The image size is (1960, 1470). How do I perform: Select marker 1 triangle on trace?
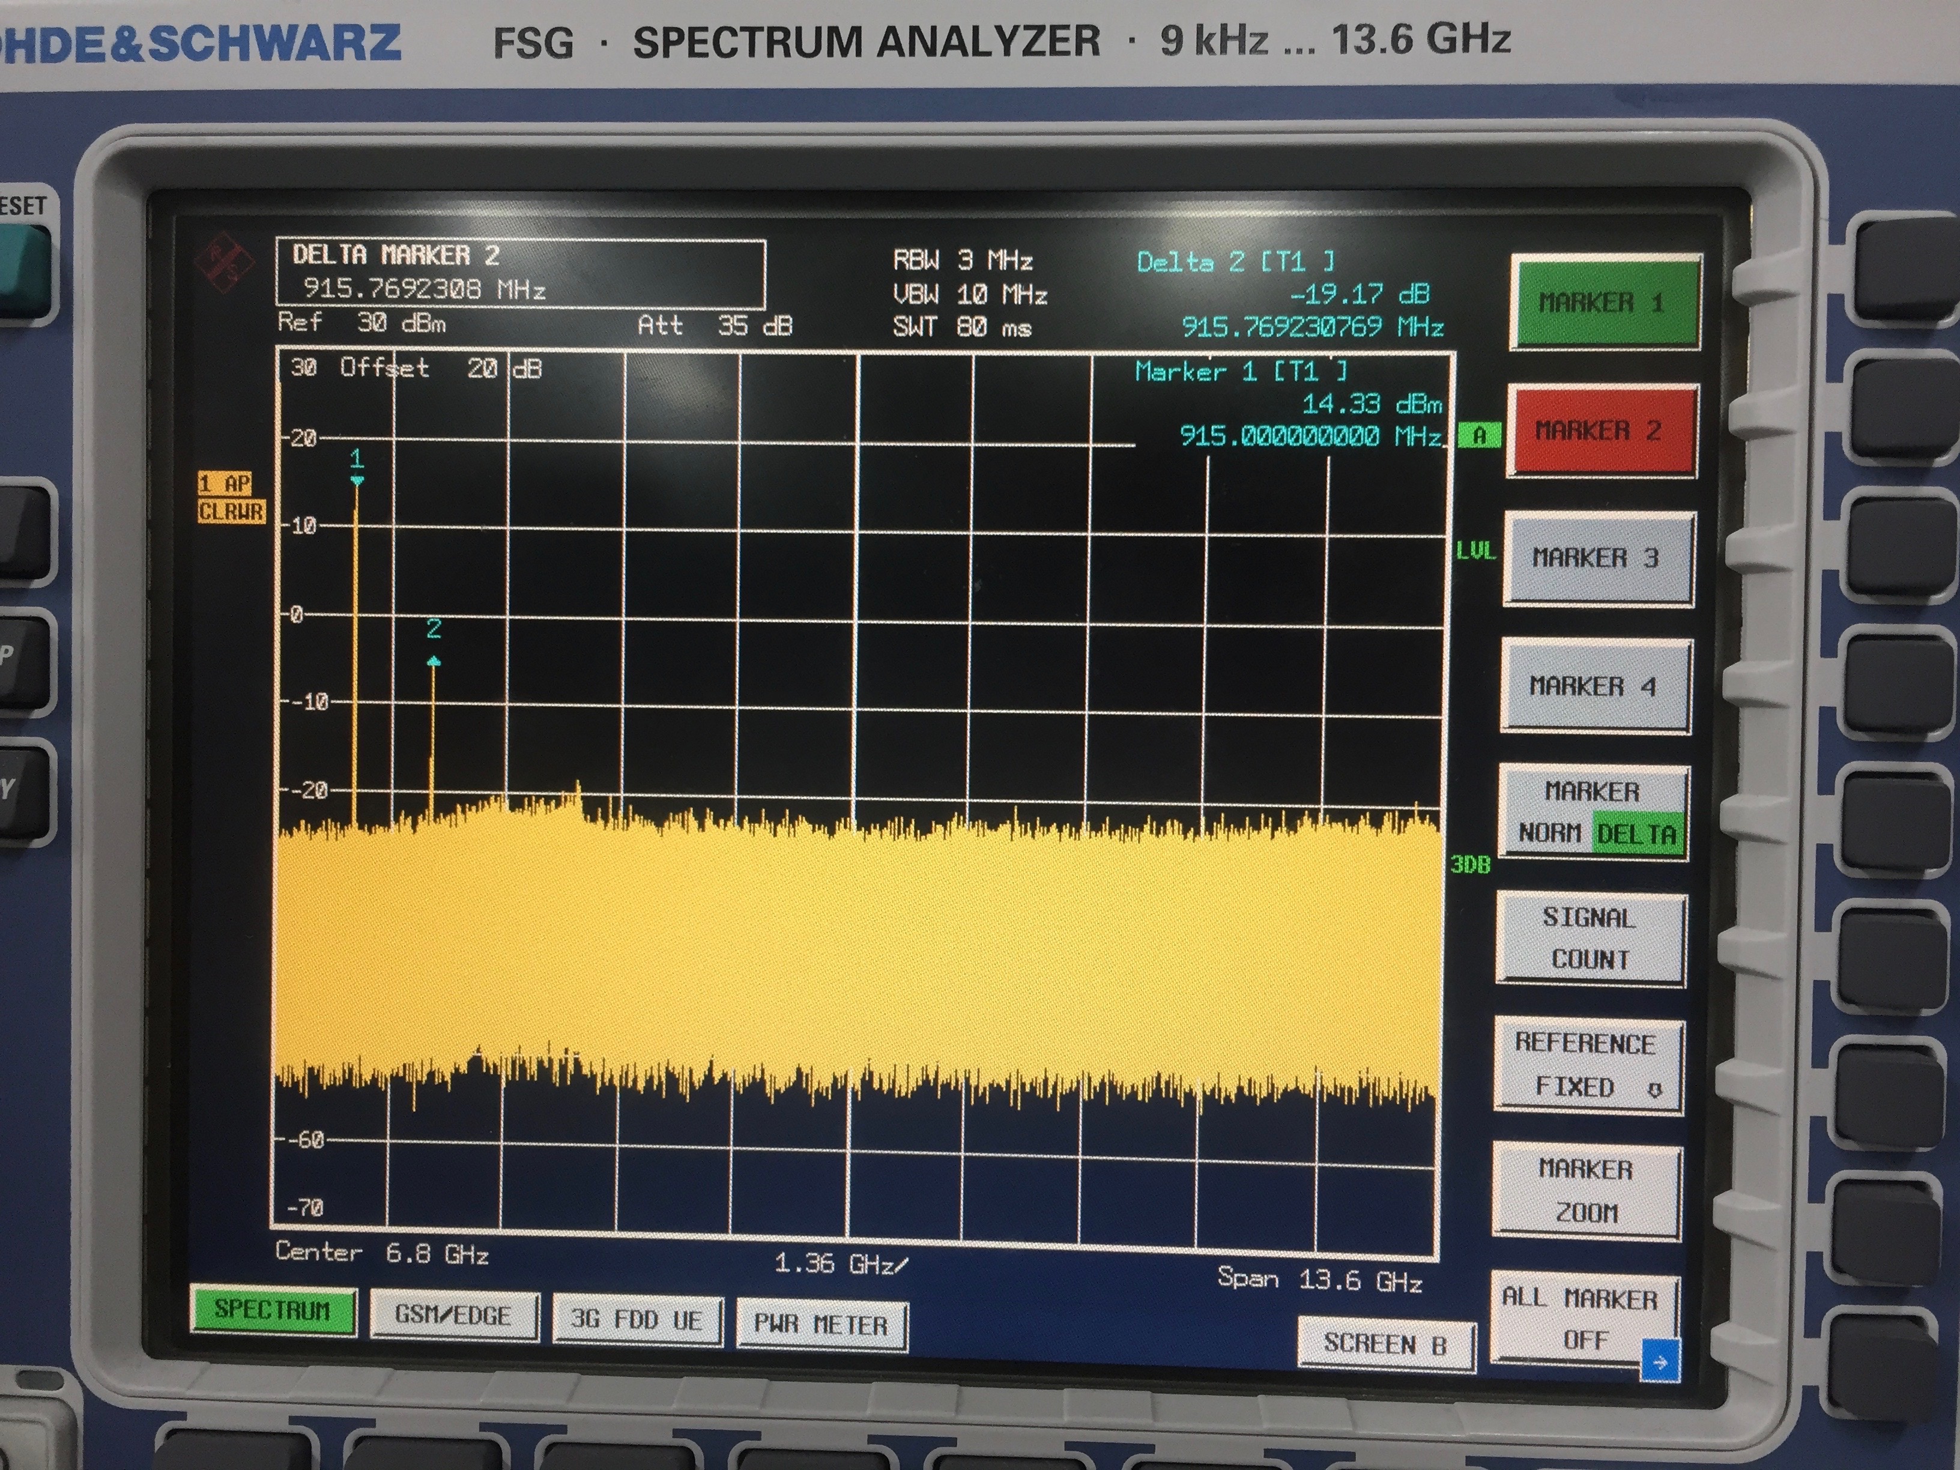tap(357, 481)
